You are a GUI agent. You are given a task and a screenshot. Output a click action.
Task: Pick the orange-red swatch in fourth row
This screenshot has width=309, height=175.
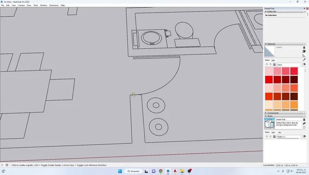[x=269, y=97]
